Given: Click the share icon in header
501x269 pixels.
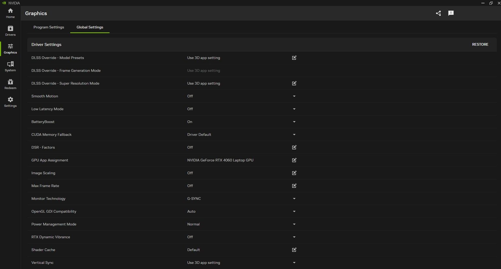Looking at the screenshot, I should 438,13.
